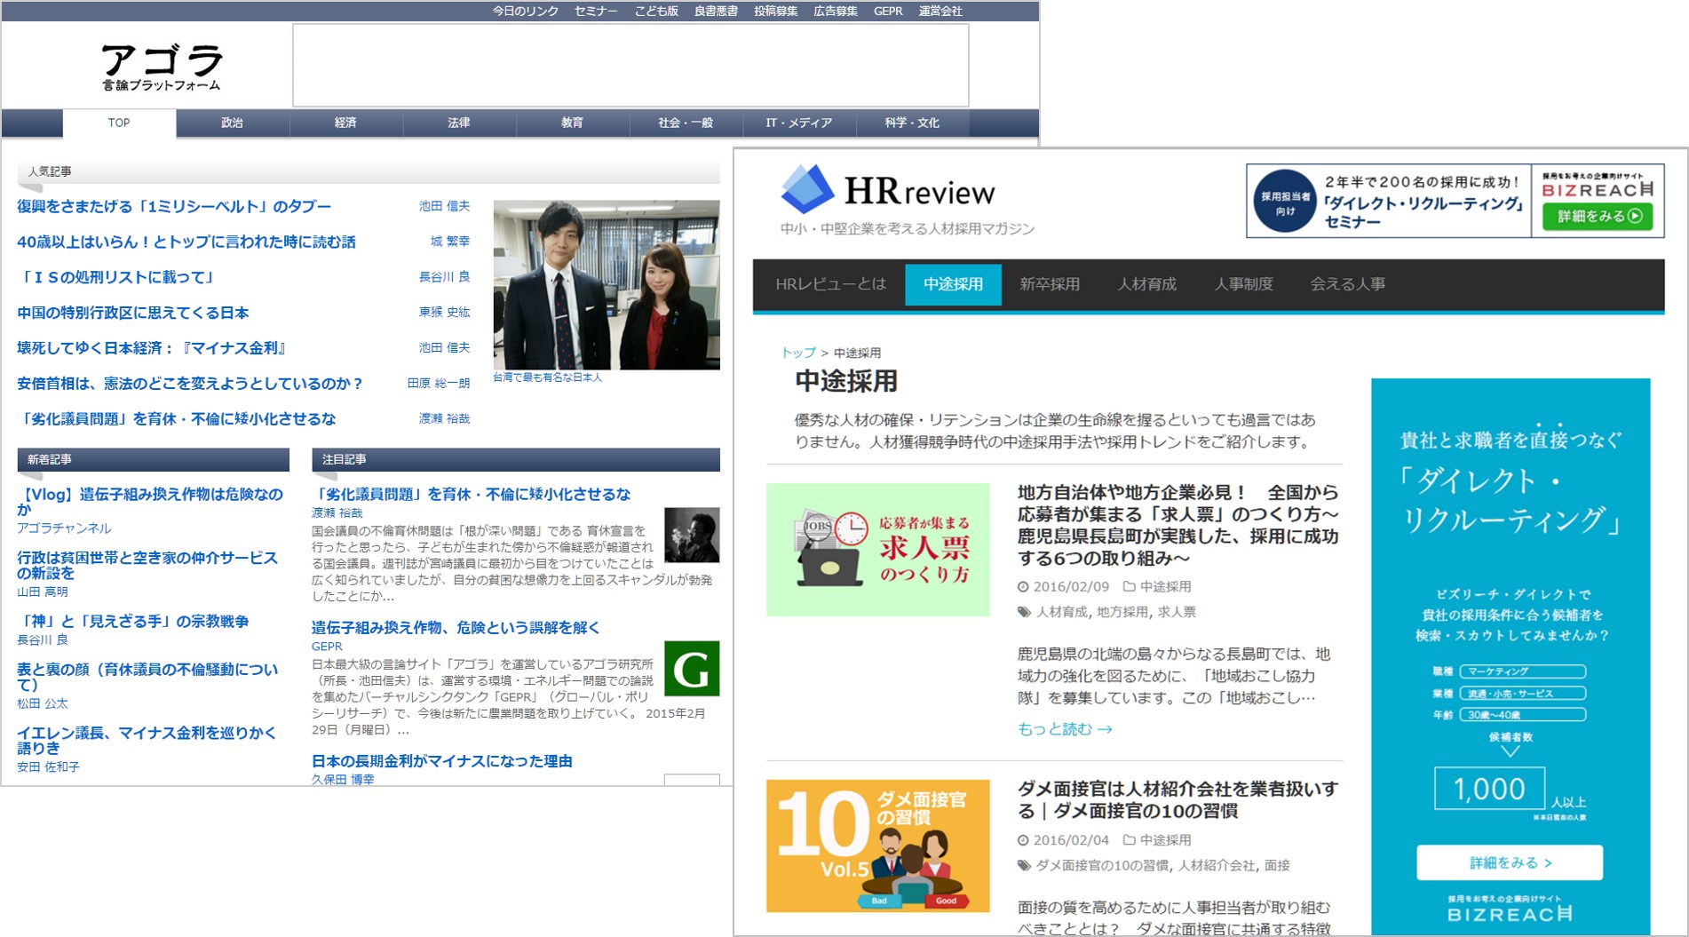The height and width of the screenshot is (937, 1689).
Task: Select the 政治 tab in Agora navigation
Action: pos(232,123)
